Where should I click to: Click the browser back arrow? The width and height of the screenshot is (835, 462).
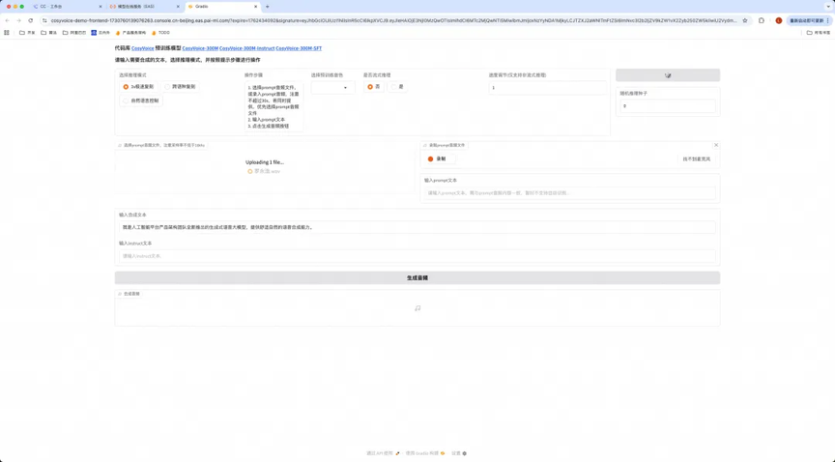click(7, 20)
